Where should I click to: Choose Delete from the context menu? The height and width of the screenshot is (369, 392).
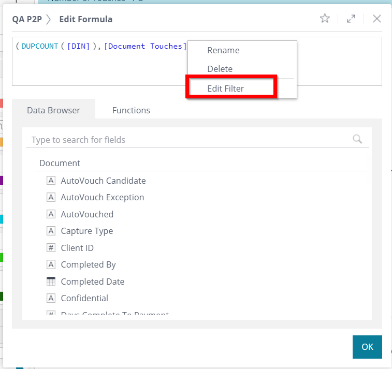(x=220, y=69)
